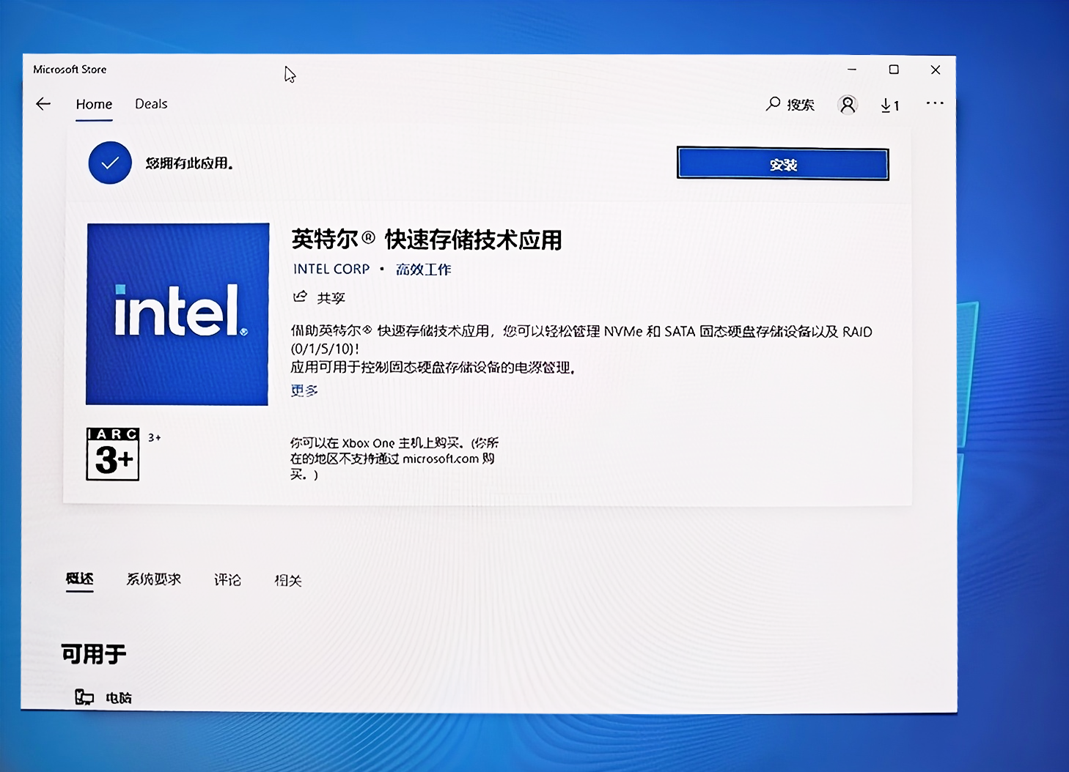Viewport: 1069px width, 772px height.
Task: Click the PC device icon under 可用于
Action: (x=84, y=697)
